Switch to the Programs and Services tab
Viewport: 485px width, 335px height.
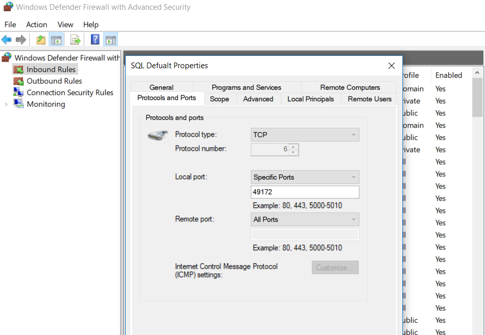pos(246,87)
